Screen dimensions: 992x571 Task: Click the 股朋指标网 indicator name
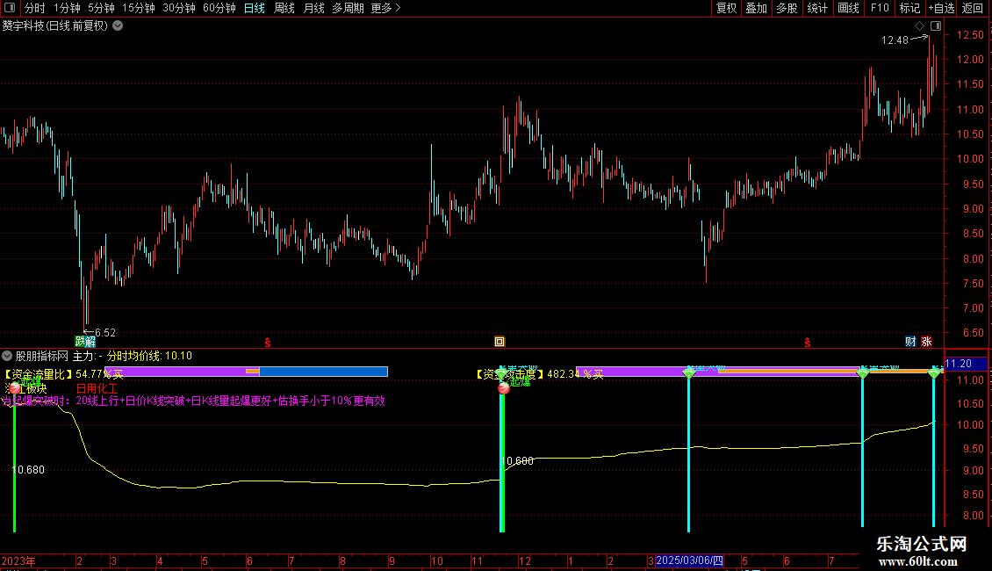[x=42, y=356]
